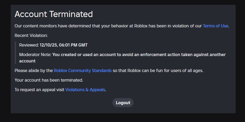Click 'To request an appeal visit' text

pos(39,90)
